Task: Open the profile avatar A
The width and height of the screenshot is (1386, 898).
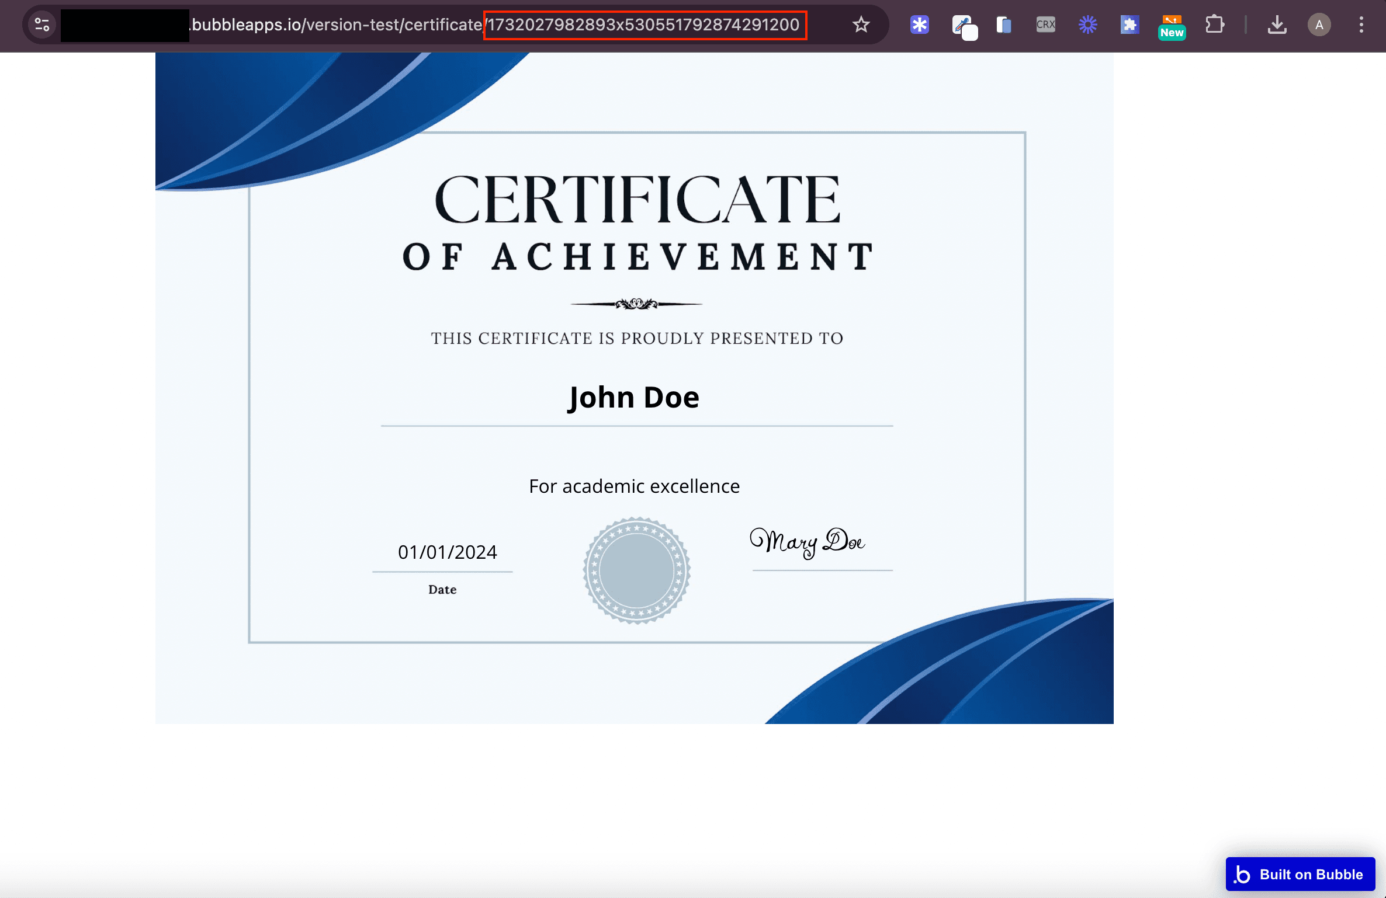Action: coord(1319,25)
